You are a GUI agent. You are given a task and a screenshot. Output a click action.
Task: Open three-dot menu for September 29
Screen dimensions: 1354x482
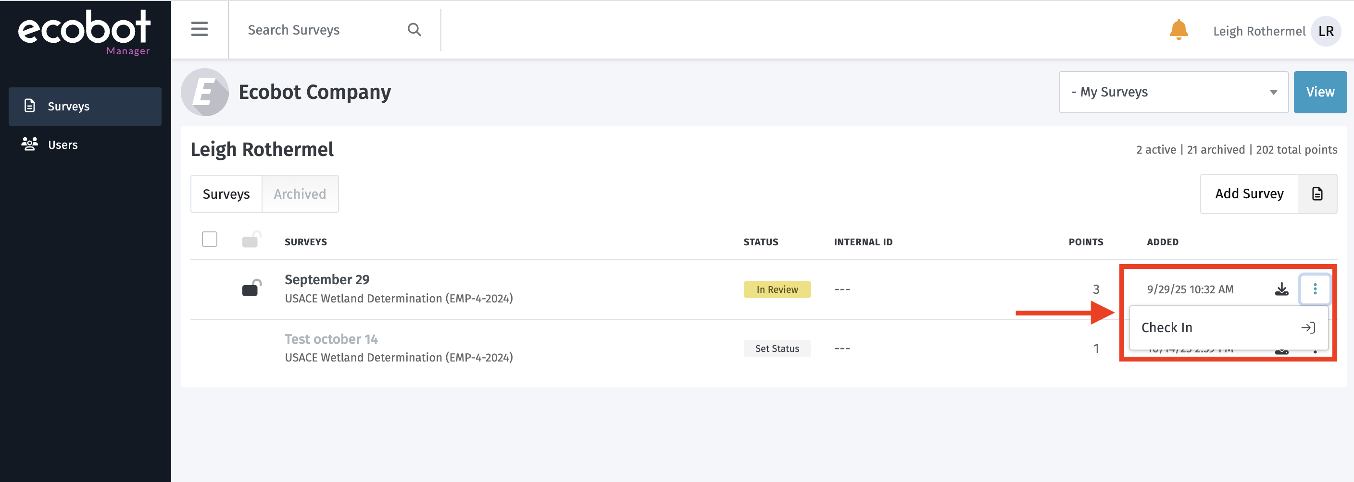point(1315,289)
